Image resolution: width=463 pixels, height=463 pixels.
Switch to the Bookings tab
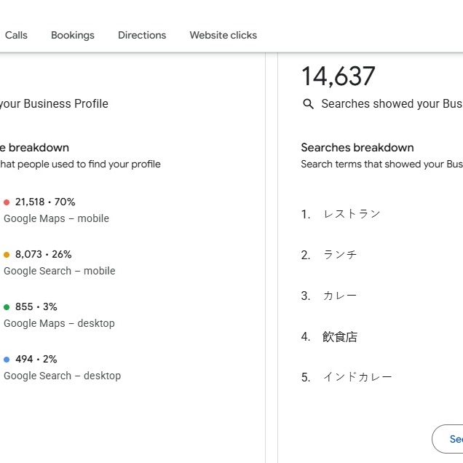[73, 35]
